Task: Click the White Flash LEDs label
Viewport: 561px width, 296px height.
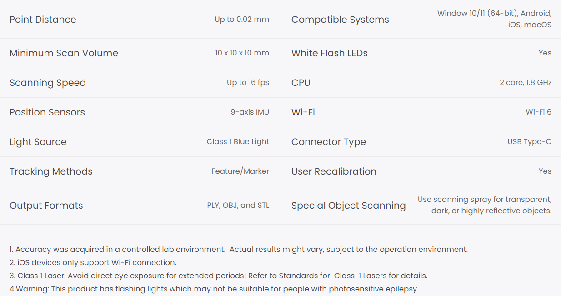Action: [x=330, y=53]
